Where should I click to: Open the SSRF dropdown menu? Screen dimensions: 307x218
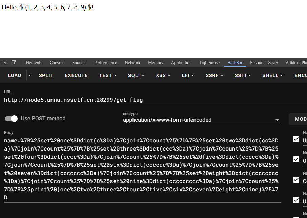(x=214, y=75)
